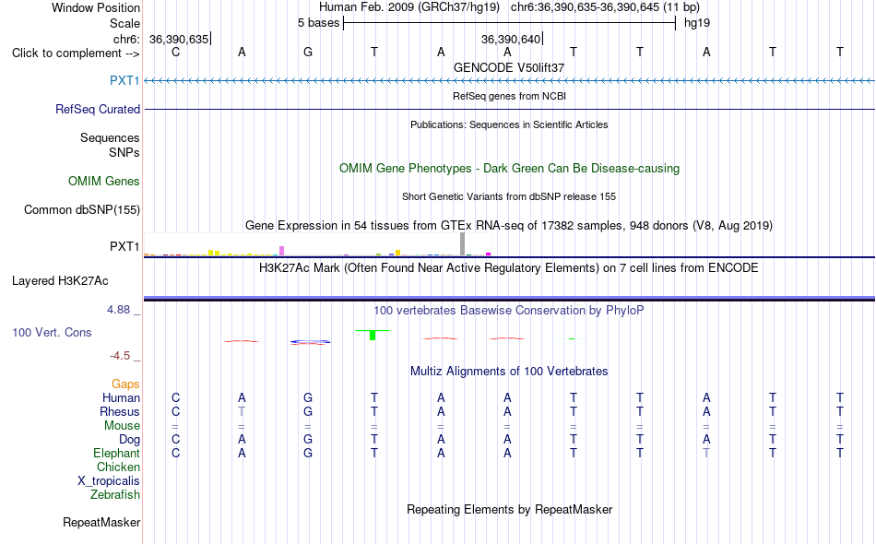Open 'RefSeq genes from NCBI' track title
Viewport: 876px width, 544px height.
coord(509,96)
